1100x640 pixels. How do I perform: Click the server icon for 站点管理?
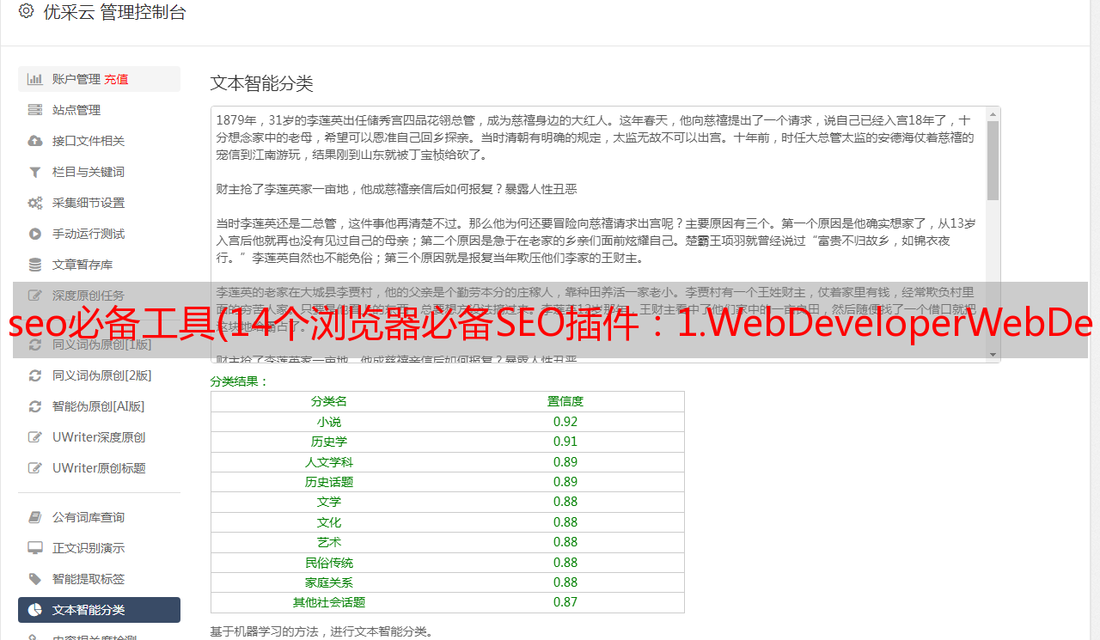click(35, 110)
